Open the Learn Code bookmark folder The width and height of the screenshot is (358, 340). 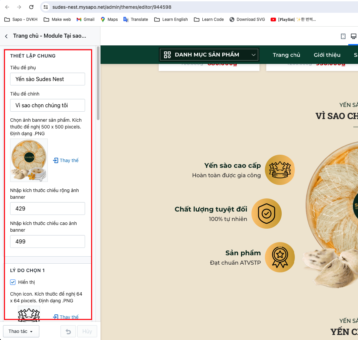point(209,20)
